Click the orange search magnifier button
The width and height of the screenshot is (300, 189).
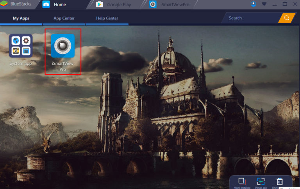click(286, 18)
